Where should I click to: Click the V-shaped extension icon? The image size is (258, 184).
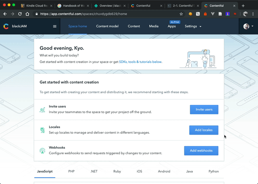tap(212, 14)
